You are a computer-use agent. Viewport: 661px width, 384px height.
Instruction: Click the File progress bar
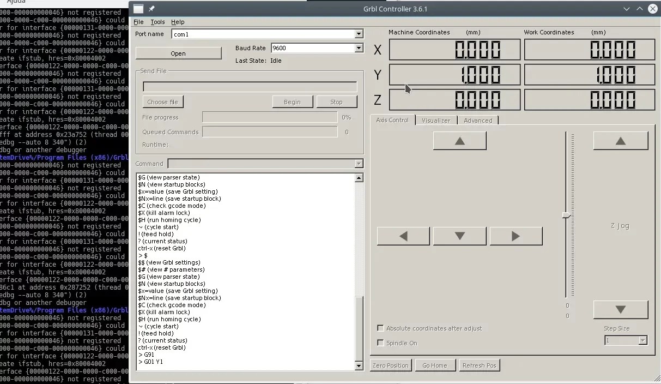pos(270,117)
